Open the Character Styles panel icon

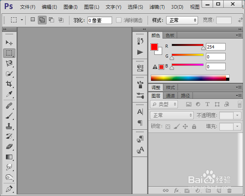[x=140, y=150]
